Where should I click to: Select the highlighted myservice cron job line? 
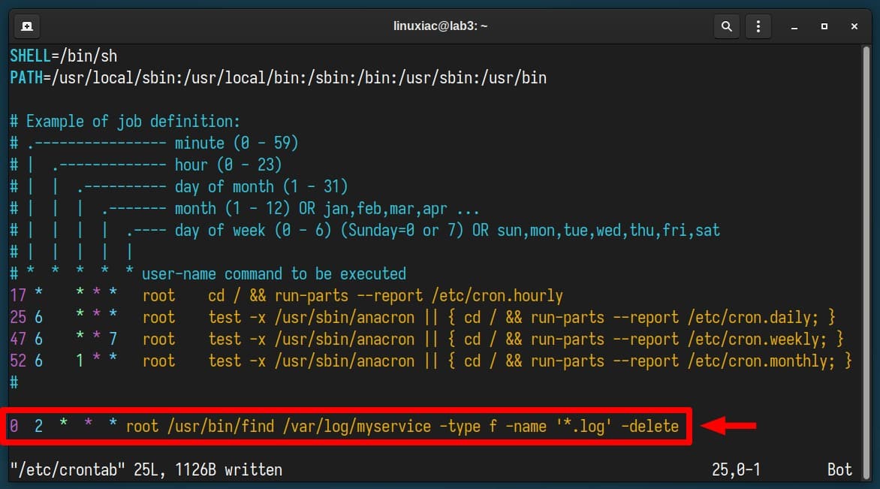point(345,426)
